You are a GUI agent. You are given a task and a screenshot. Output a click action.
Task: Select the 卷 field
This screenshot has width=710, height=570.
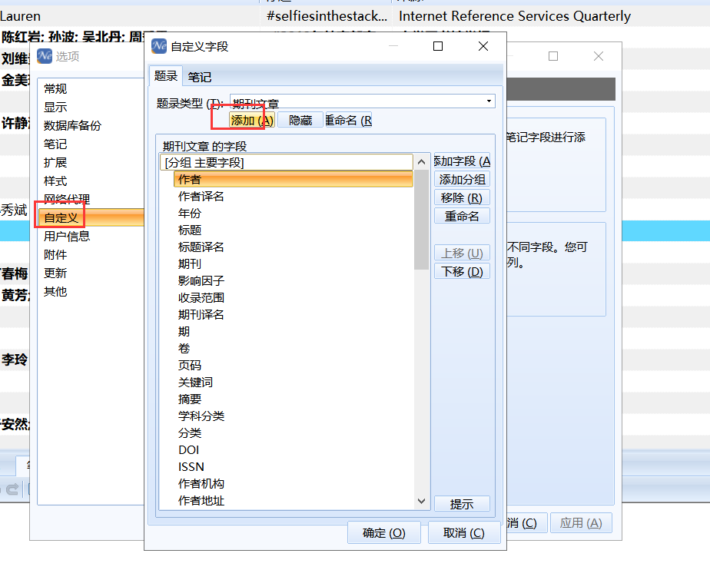click(184, 349)
